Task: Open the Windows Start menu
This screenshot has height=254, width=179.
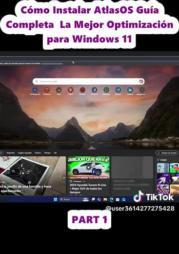Action: coord(56,199)
